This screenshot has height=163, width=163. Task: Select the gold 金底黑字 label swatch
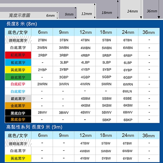pos(18,106)
